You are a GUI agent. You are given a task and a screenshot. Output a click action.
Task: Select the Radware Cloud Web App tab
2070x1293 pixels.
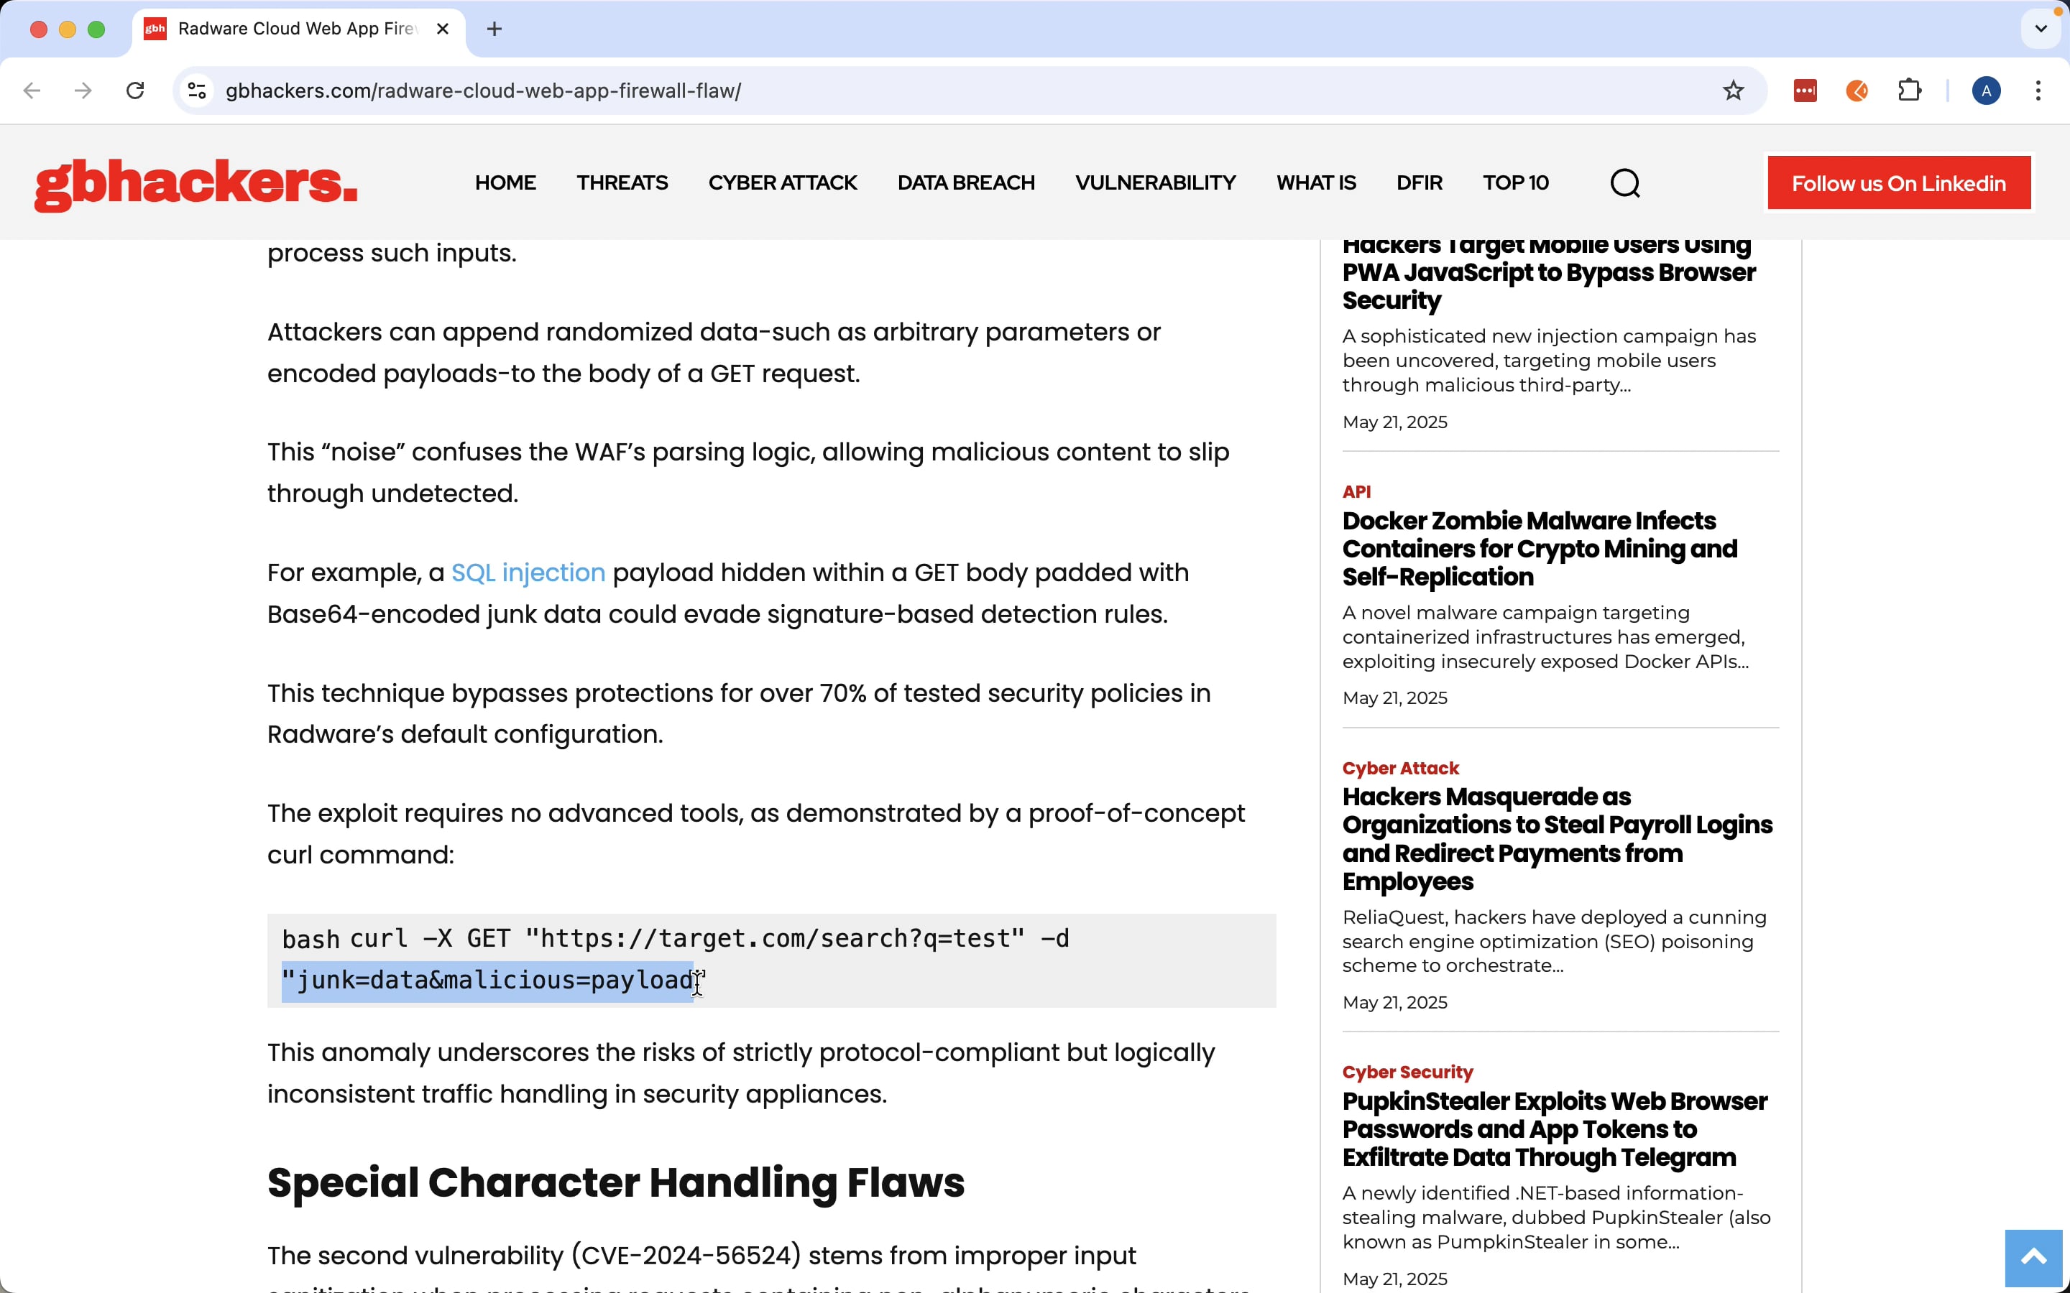(x=297, y=29)
